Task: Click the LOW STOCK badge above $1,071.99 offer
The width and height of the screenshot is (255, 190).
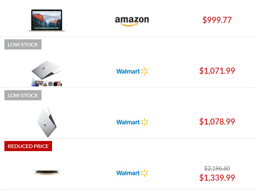Action: click(x=23, y=45)
